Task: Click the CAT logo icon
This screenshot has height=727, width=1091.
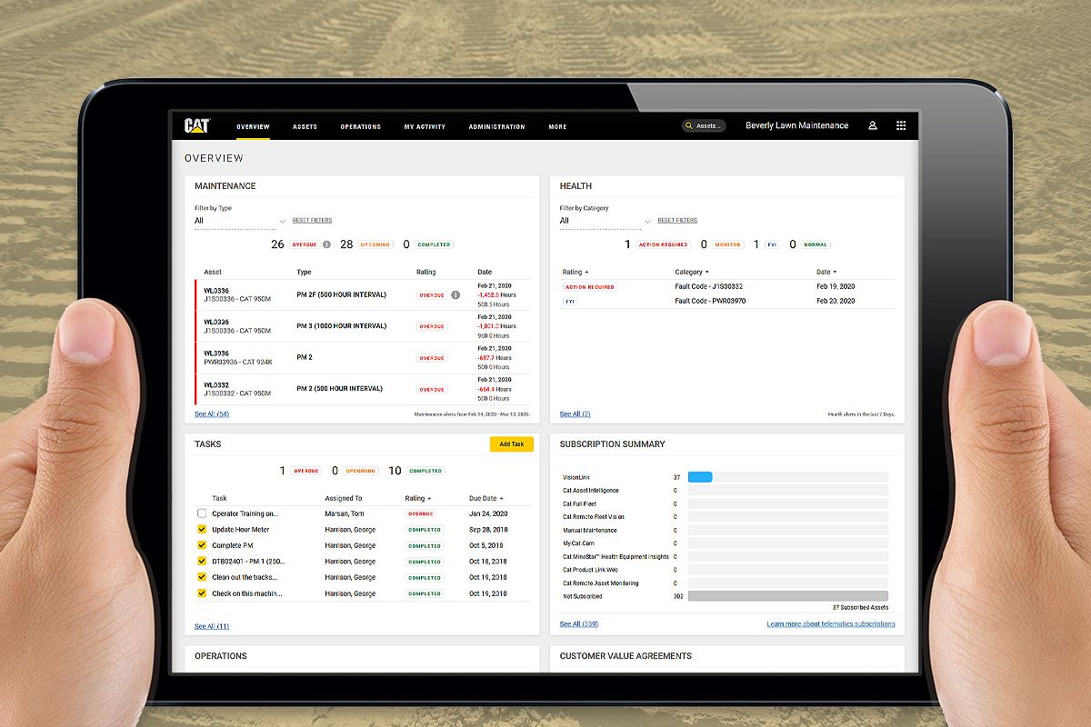Action: (x=197, y=126)
